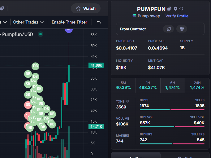Click the copy icon at top left

point(2,8)
